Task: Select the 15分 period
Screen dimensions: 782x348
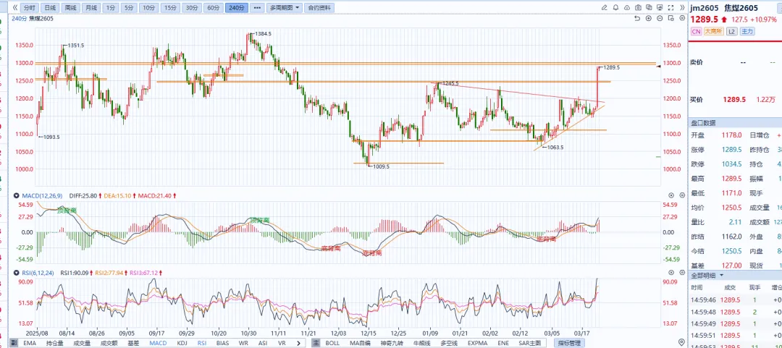Action: coord(171,7)
